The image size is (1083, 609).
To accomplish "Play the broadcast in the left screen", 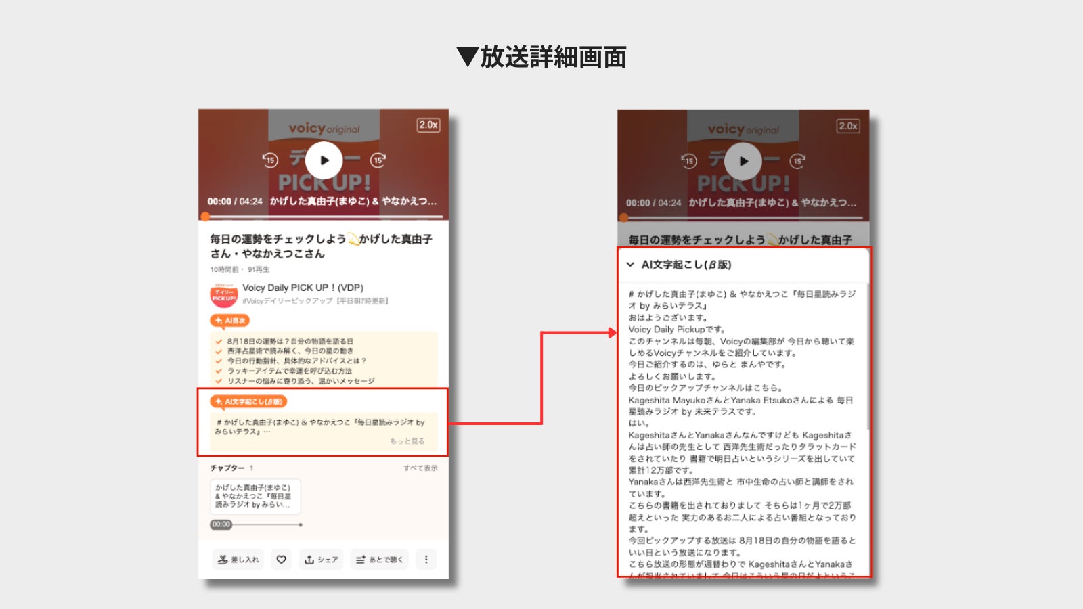I will pyautogui.click(x=324, y=160).
